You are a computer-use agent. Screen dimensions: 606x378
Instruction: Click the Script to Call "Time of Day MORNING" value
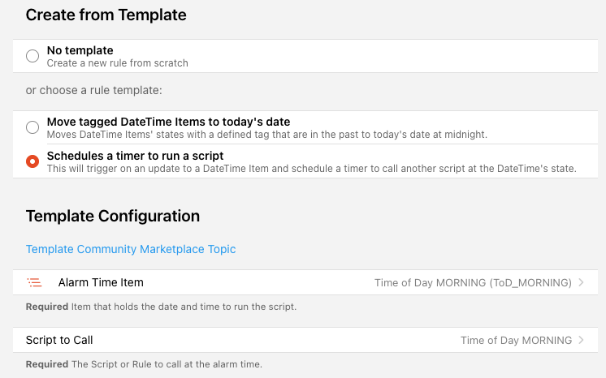point(516,341)
